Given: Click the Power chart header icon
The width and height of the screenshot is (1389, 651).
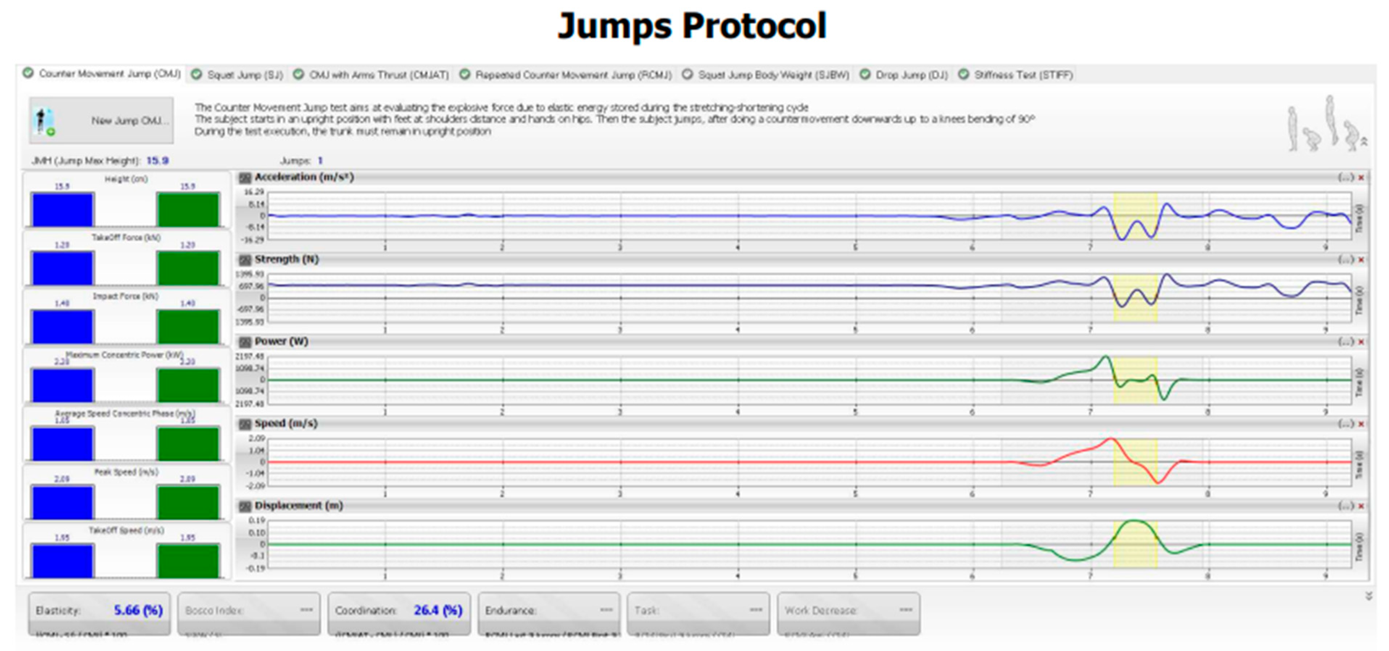Looking at the screenshot, I should (245, 342).
